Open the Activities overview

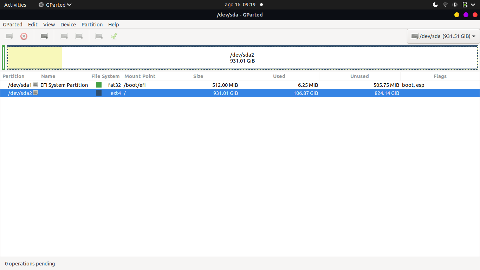click(x=15, y=5)
